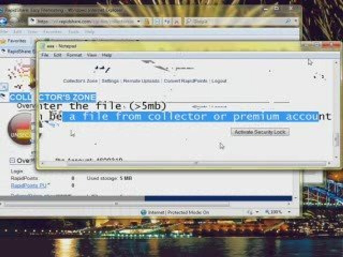This screenshot has height=257, width=343.
Task: Maximize the Internet Explorer window
Action: 277,9
